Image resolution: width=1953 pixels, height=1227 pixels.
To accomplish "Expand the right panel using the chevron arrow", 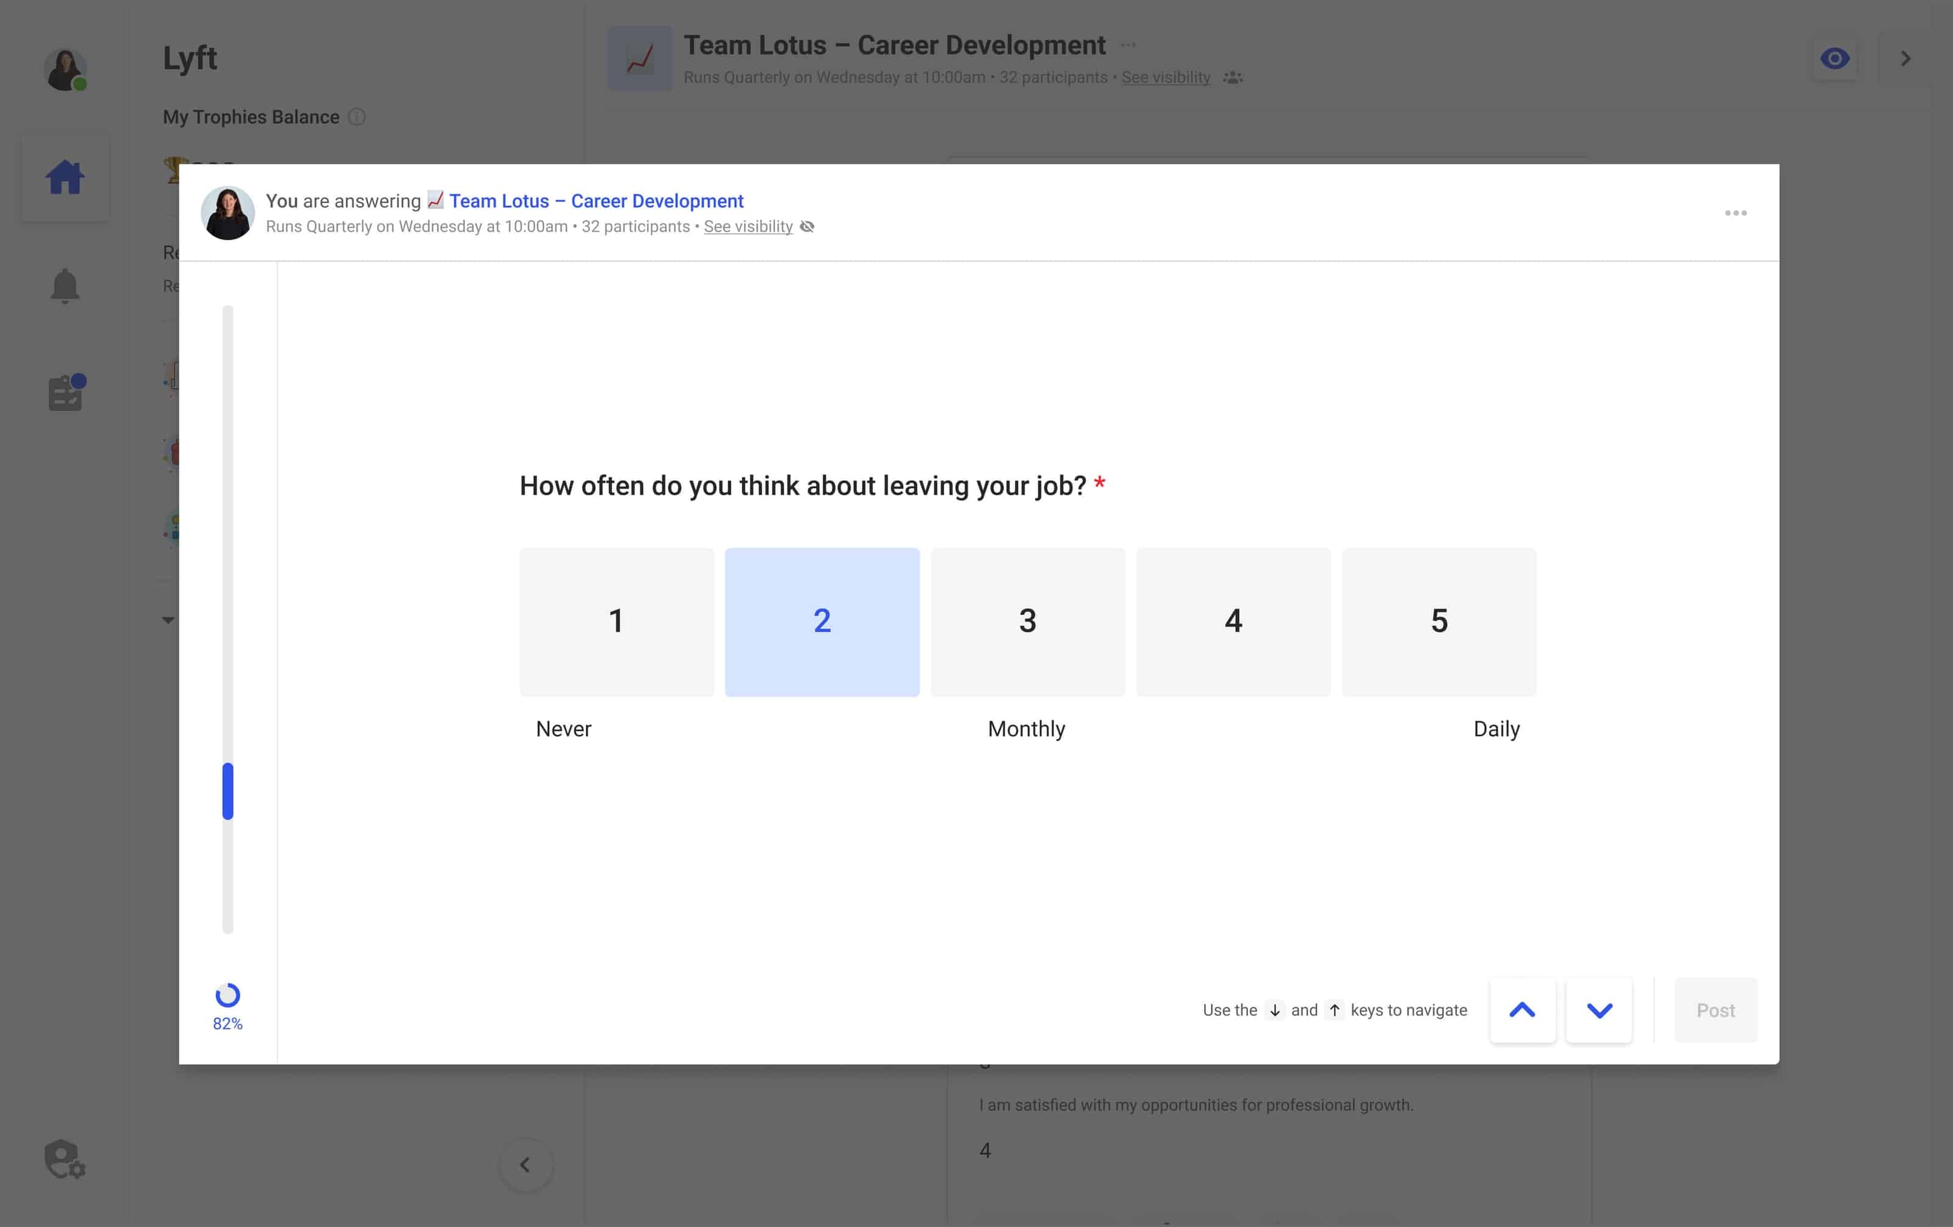I will [x=1906, y=57].
